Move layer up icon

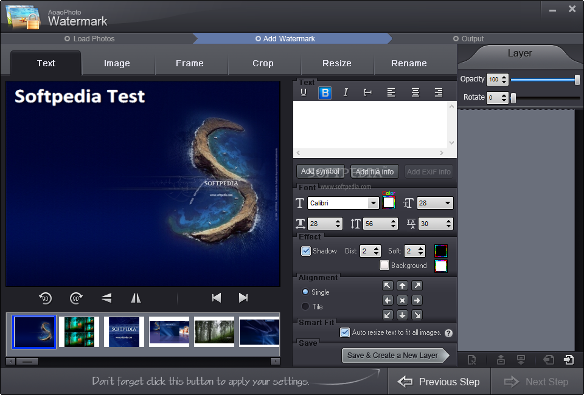[x=501, y=360]
